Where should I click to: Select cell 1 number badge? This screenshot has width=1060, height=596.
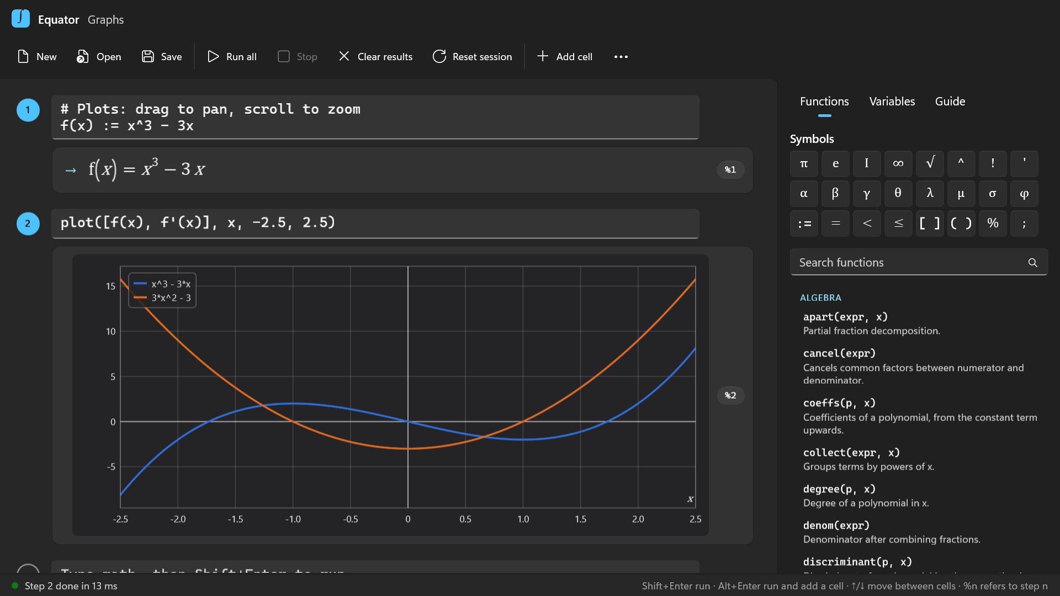tap(28, 110)
